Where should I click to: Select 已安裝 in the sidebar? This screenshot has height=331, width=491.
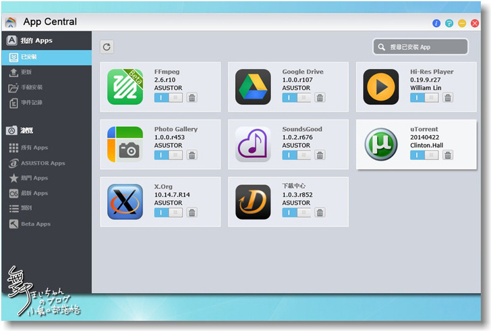coord(47,57)
